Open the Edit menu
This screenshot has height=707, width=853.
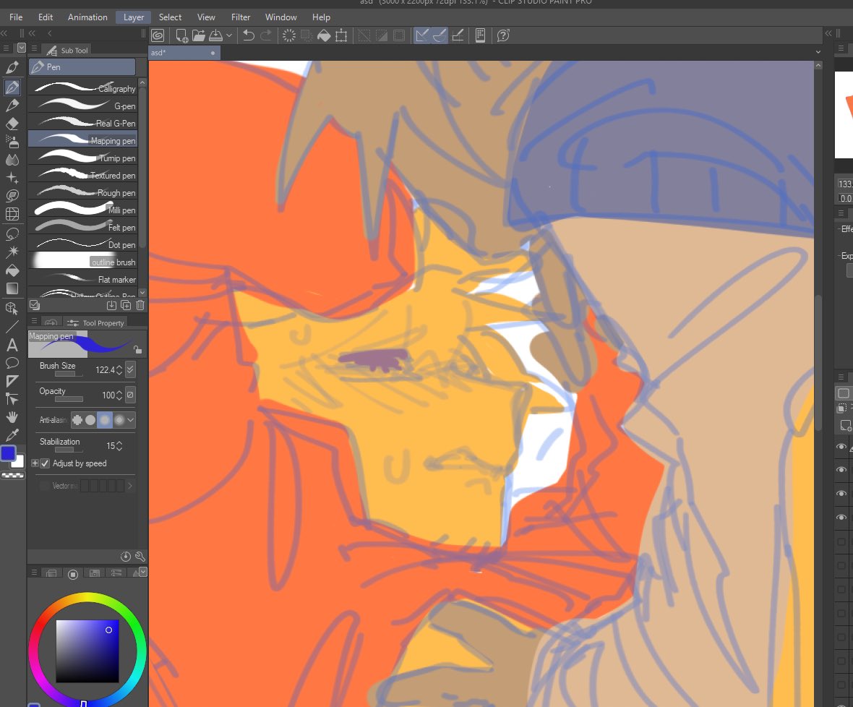[46, 17]
